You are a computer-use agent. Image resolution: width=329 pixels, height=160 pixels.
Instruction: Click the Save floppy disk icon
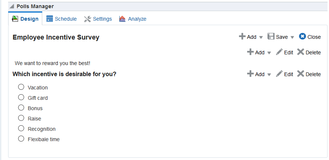click(x=271, y=37)
